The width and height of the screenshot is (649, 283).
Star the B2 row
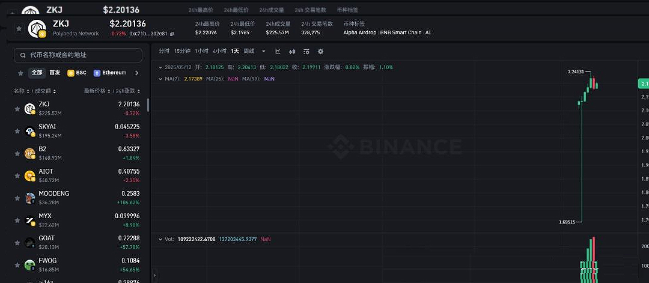click(x=17, y=153)
